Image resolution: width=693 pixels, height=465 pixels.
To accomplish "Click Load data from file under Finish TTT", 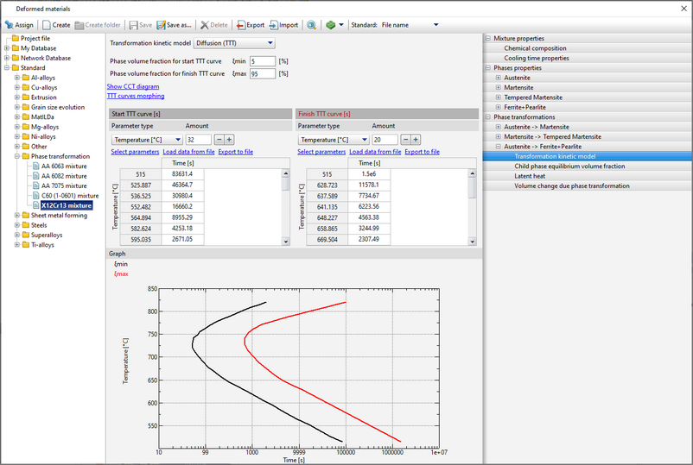I will pos(374,152).
